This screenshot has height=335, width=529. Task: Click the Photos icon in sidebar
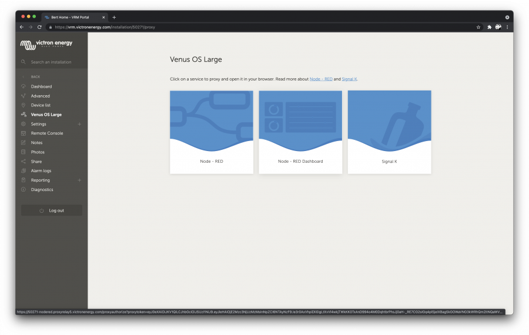(24, 152)
